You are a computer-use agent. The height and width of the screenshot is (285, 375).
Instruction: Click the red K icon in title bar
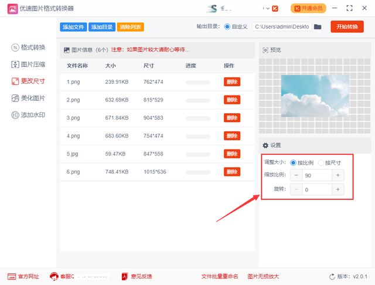[275, 9]
